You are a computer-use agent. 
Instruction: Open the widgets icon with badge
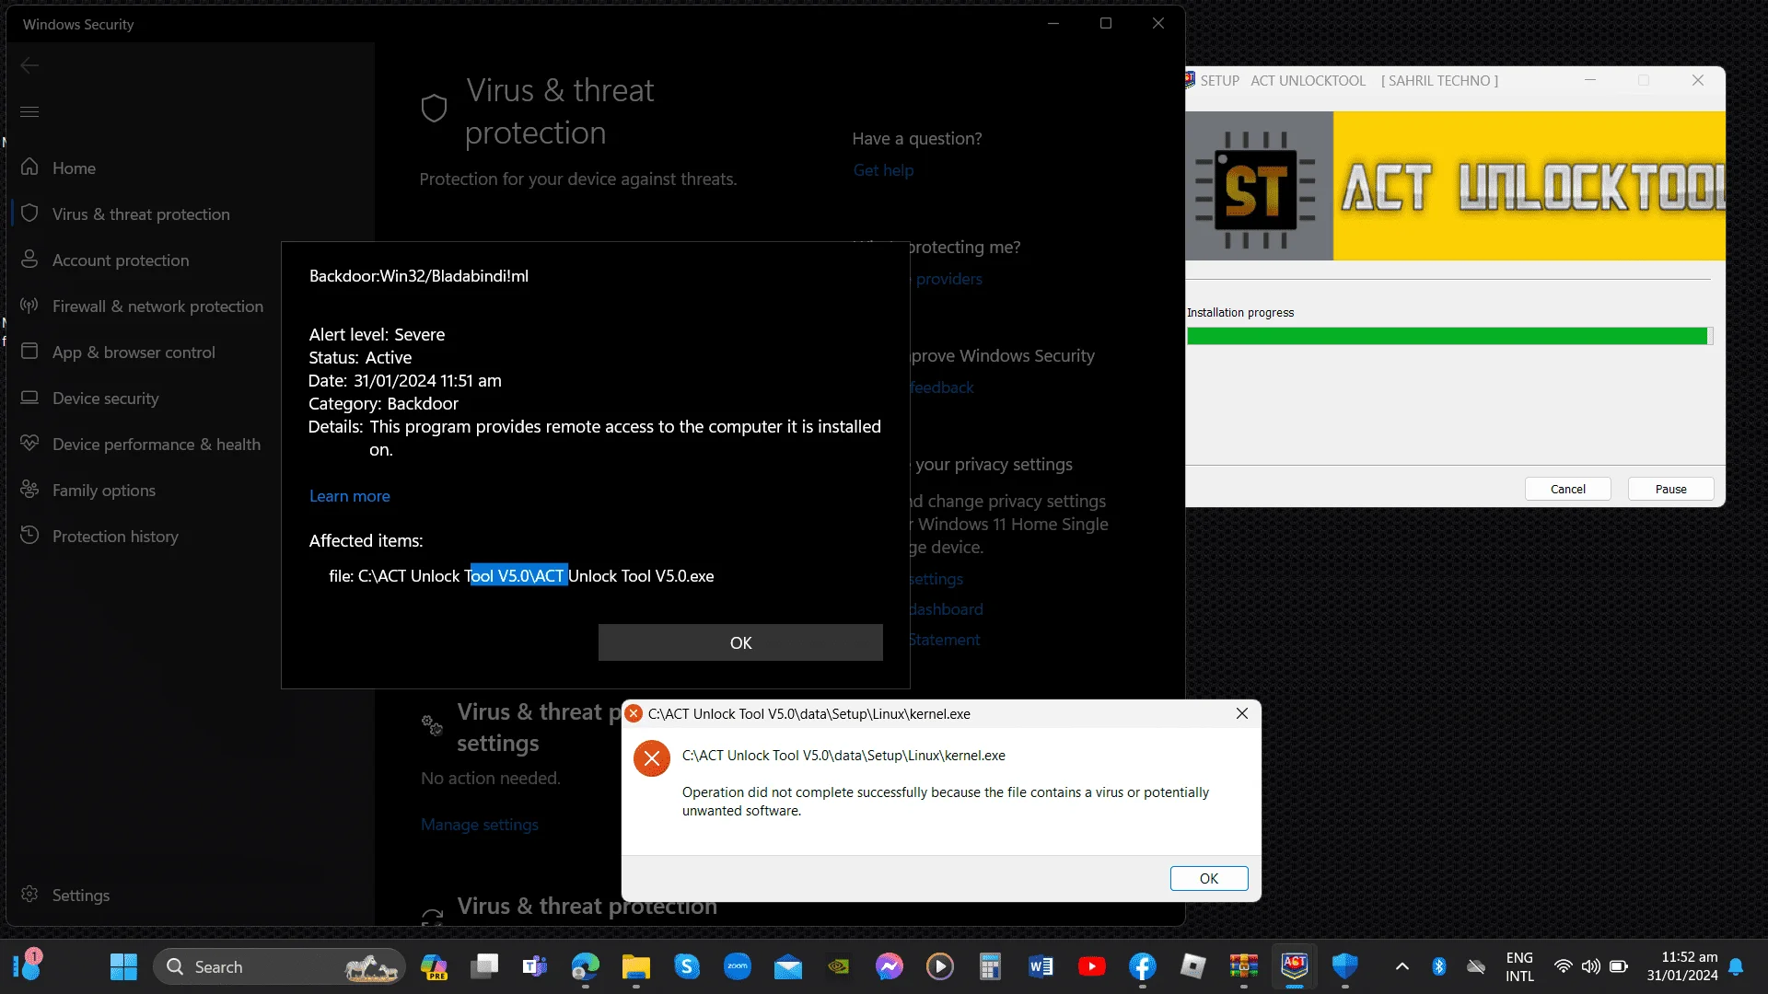[x=29, y=965]
